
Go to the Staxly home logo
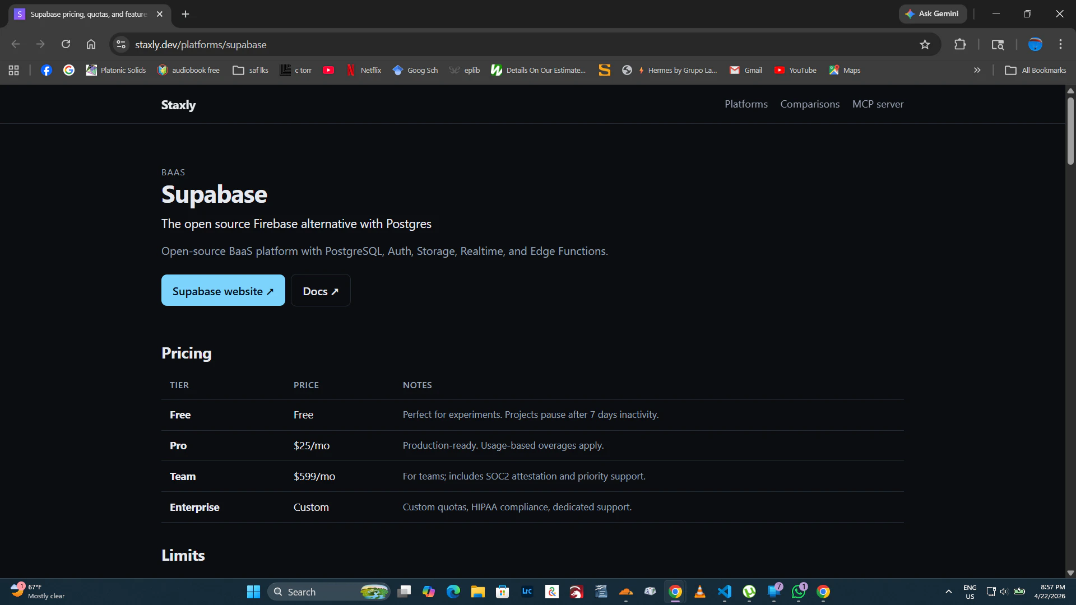click(x=178, y=105)
